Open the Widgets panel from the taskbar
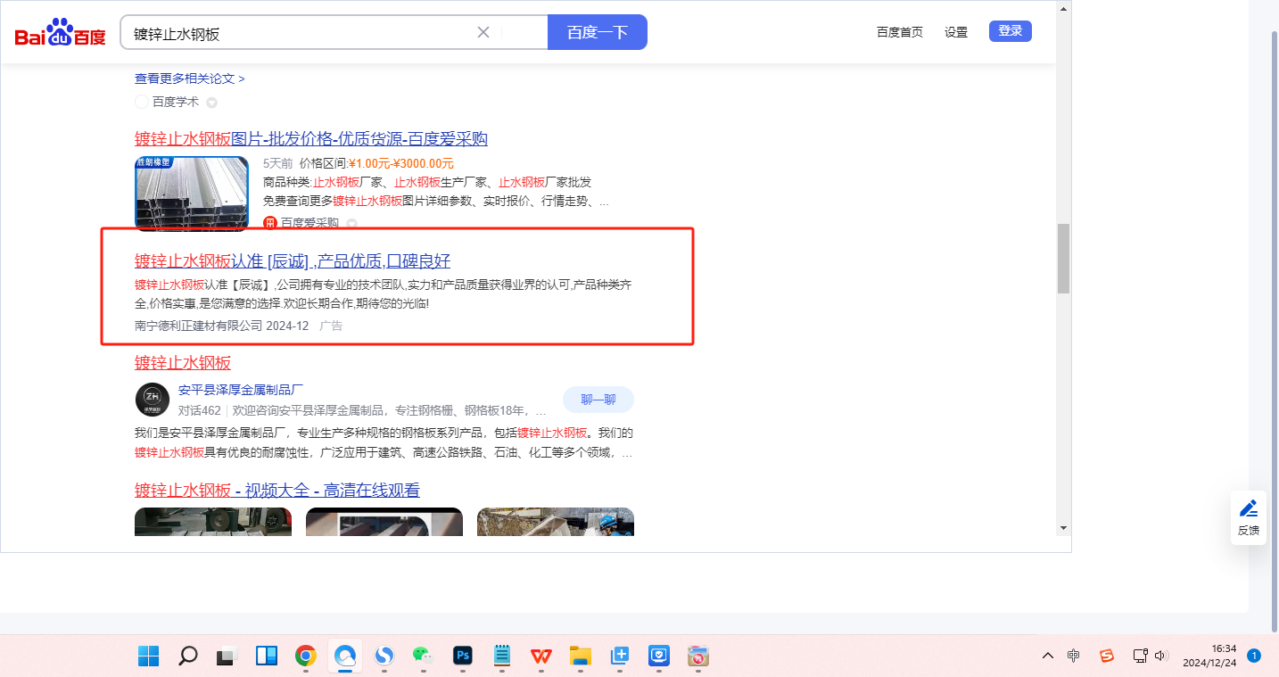Screen dimensions: 1279x677 coord(266,656)
